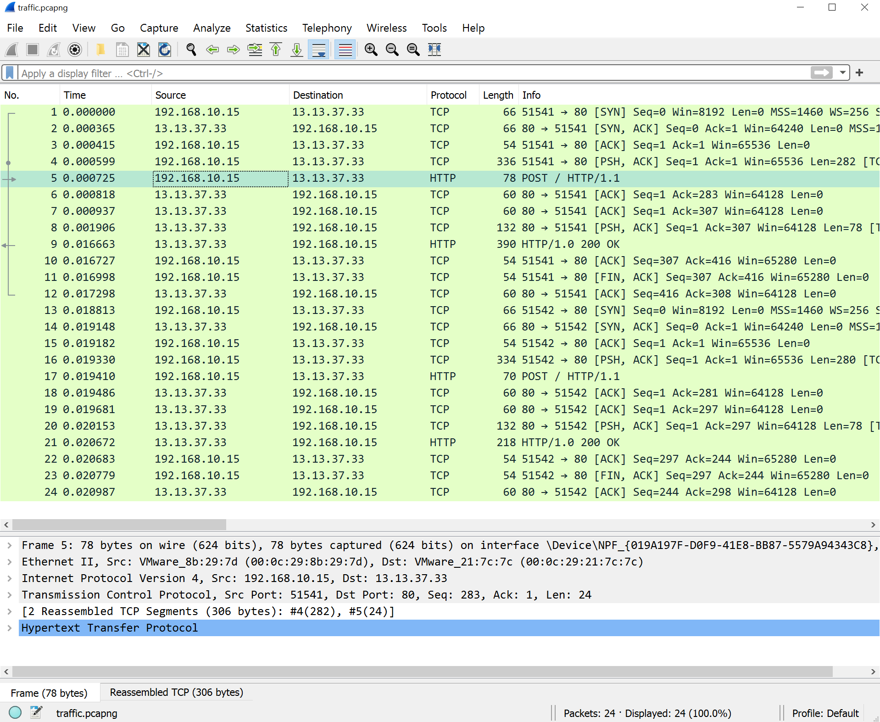Viewport: 880px width, 722px height.
Task: Toggle auto-scroll during live capture
Action: pyautogui.click(x=318, y=50)
